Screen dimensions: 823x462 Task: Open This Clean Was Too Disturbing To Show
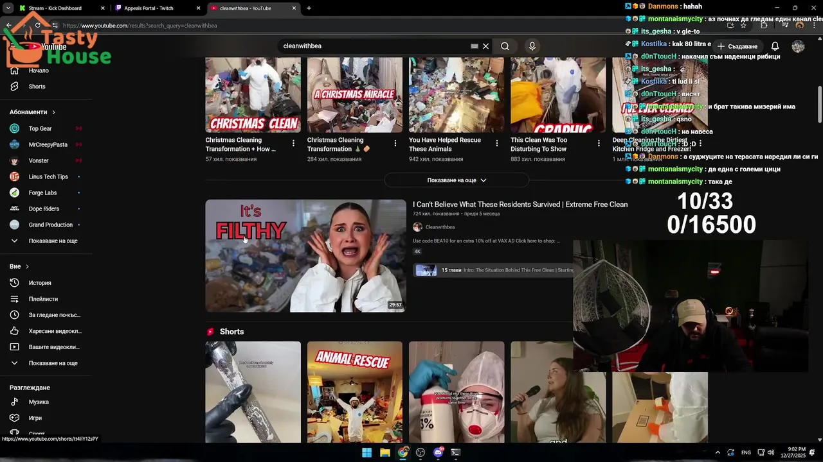click(x=539, y=144)
